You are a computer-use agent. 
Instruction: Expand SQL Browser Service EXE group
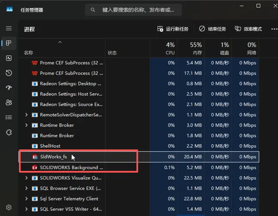[x=26, y=188]
